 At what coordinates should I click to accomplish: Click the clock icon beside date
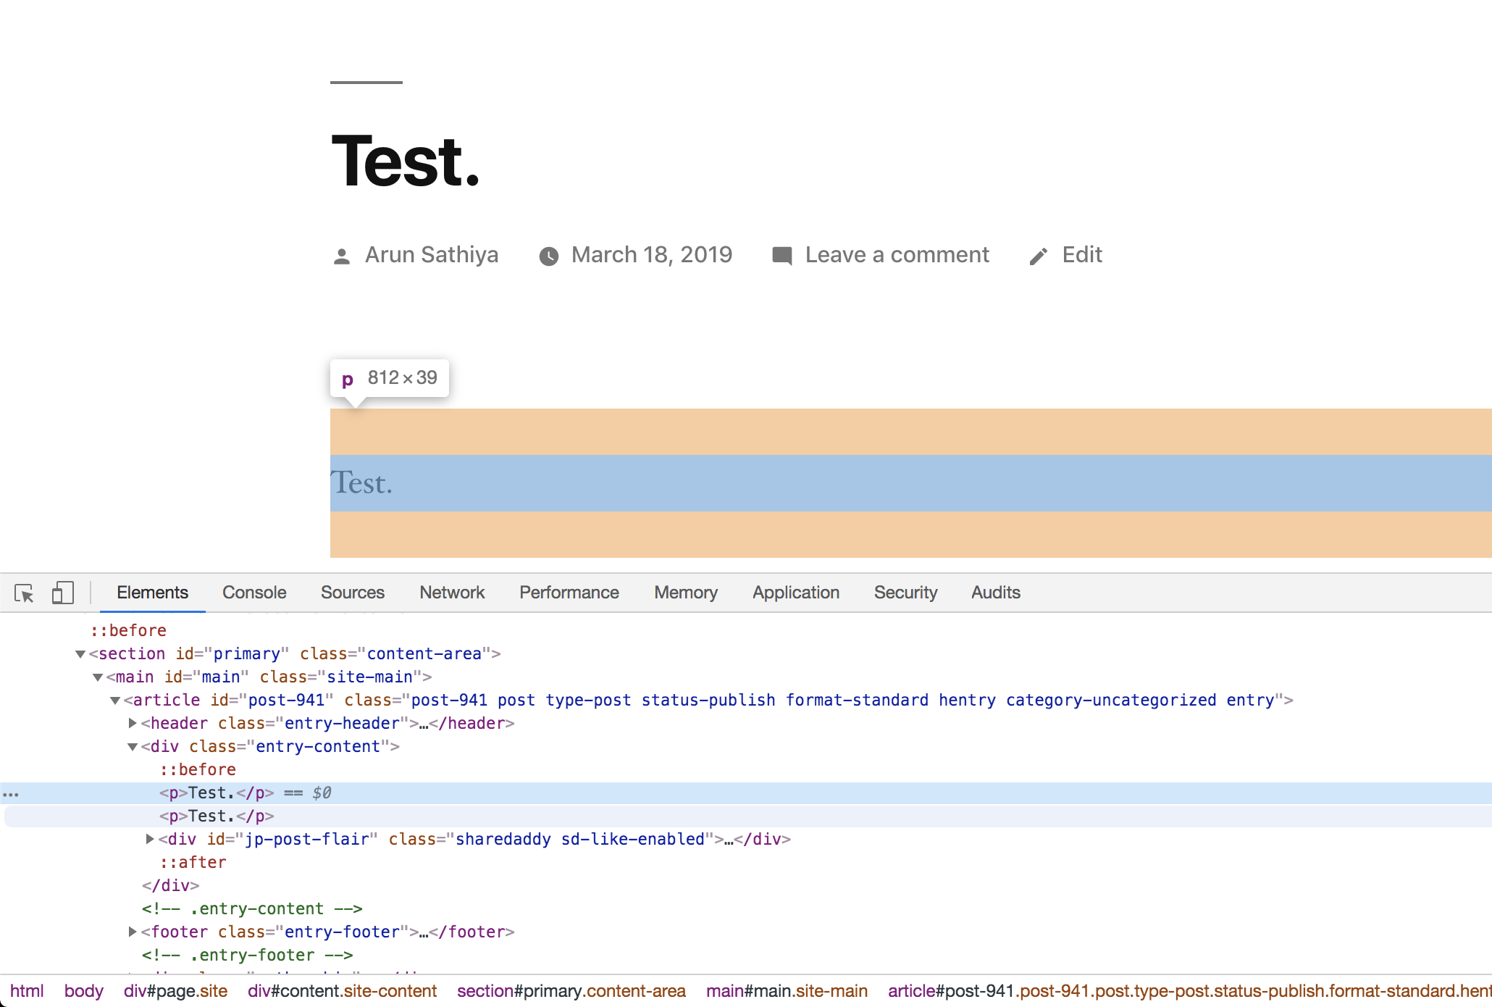tap(549, 256)
